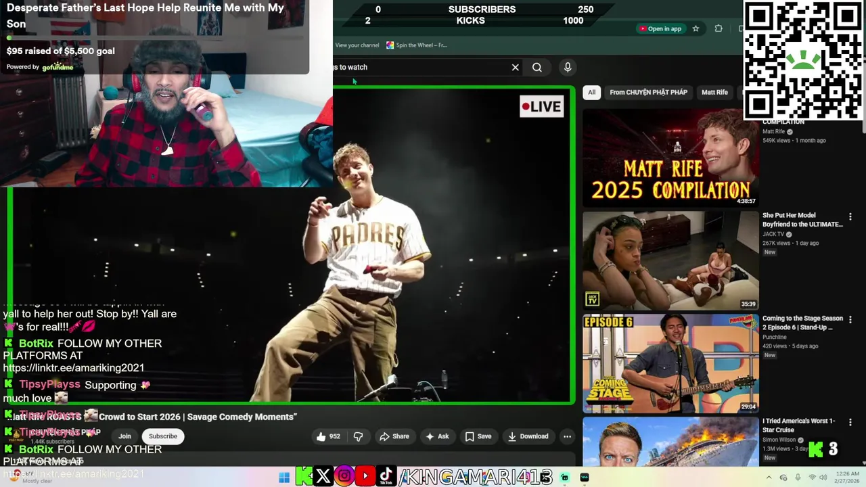Image resolution: width=866 pixels, height=487 pixels.
Task: Click the Share button under the video
Action: [394, 436]
